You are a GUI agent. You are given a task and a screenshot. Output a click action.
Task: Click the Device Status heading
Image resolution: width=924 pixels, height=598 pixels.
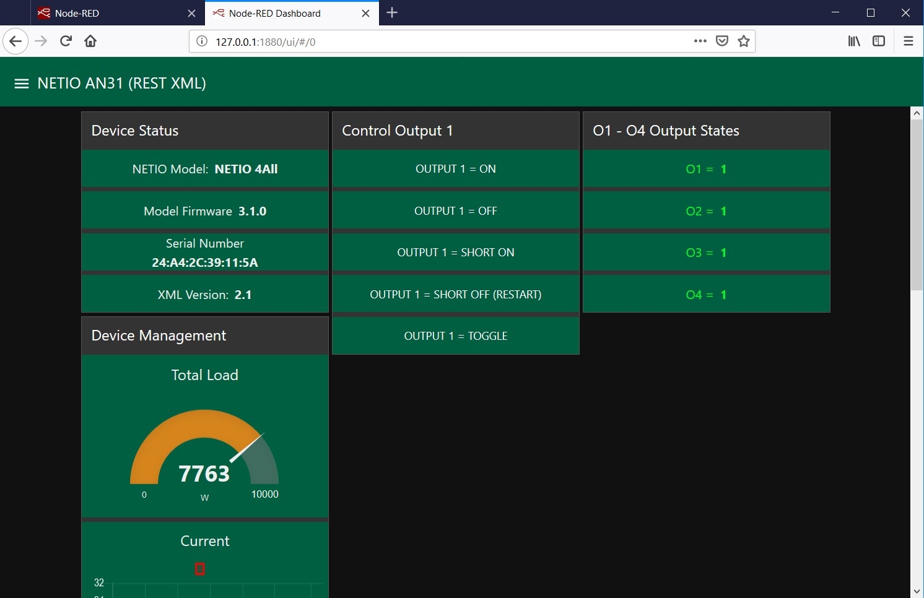[135, 131]
